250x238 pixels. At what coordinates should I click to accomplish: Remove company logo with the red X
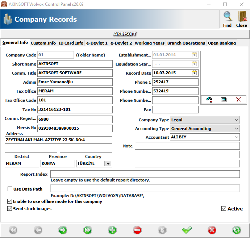pos(238,100)
